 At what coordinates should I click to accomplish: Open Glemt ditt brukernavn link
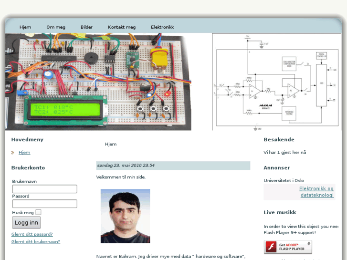click(x=36, y=242)
